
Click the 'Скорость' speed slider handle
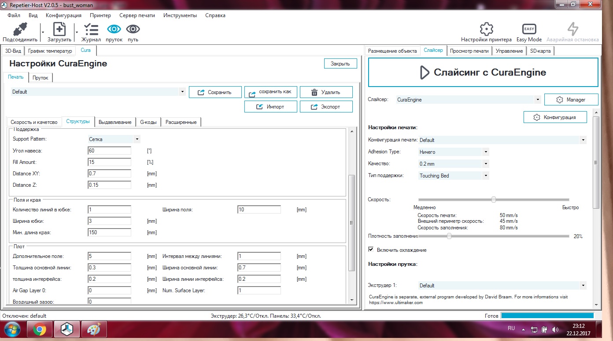(x=494, y=200)
